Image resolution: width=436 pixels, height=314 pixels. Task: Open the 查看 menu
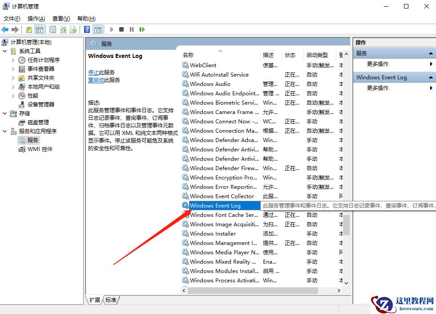pyautogui.click(x=61, y=18)
